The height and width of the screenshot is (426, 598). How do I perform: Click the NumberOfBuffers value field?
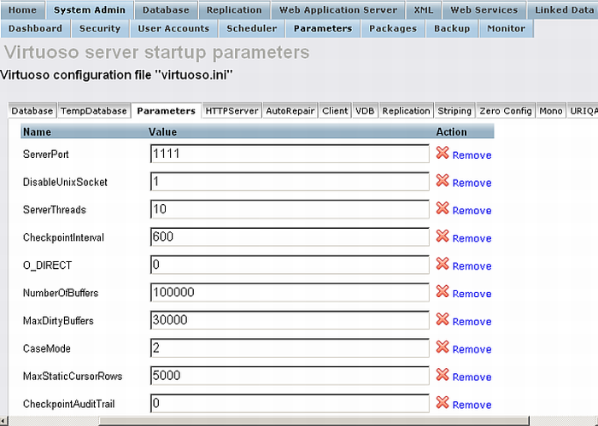(x=290, y=292)
